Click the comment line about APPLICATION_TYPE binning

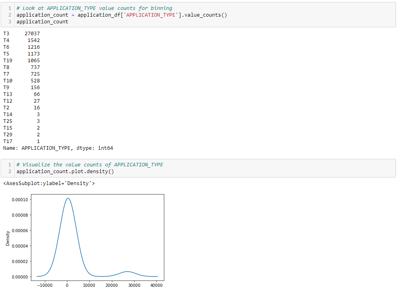94,8
